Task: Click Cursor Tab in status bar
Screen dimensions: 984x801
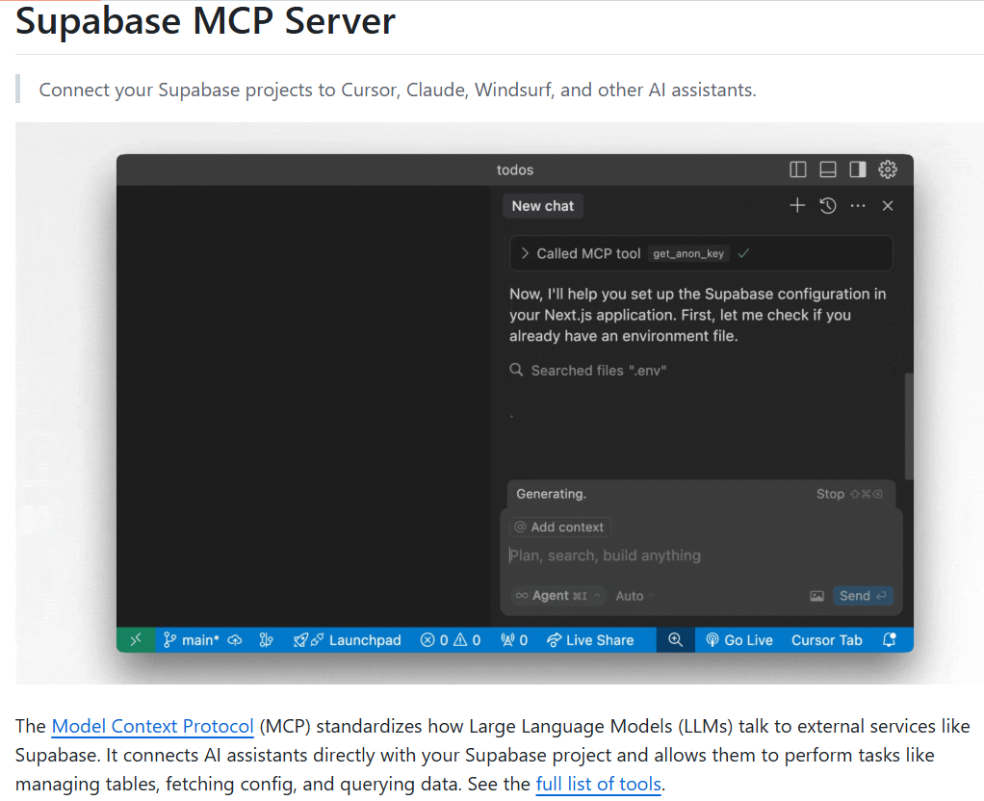Action: pos(826,639)
